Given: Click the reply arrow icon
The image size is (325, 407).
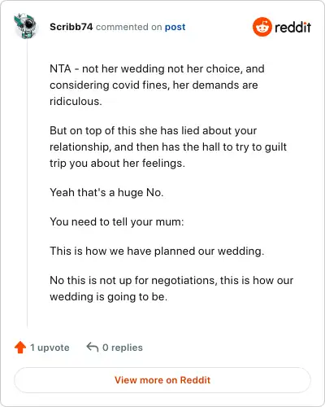Looking at the screenshot, I should point(93,347).
